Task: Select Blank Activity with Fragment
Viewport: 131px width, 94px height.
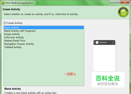Action: coord(44,31)
